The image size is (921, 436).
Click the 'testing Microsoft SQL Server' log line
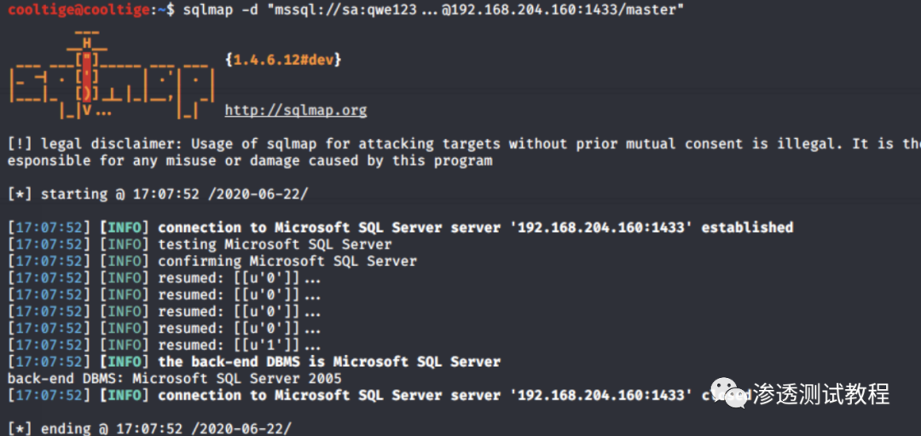[x=275, y=244]
